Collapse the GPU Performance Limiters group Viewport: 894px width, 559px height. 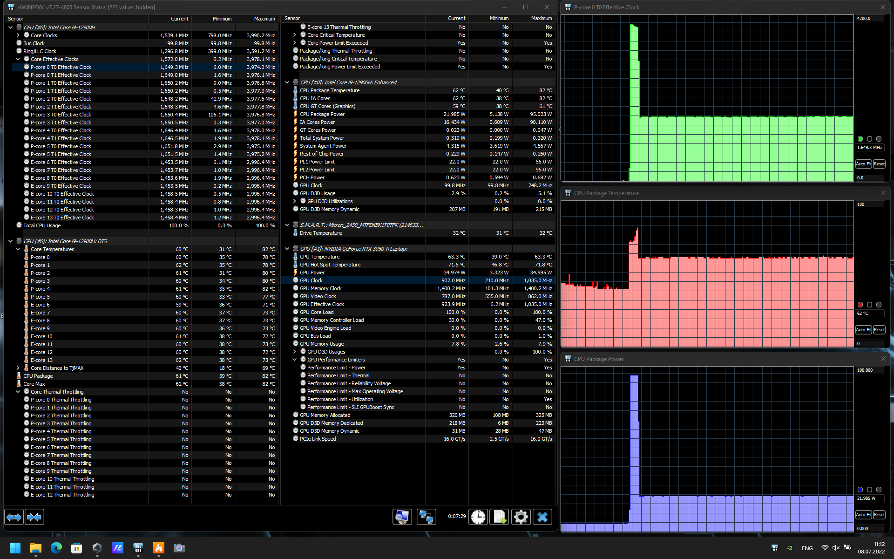[x=294, y=360]
